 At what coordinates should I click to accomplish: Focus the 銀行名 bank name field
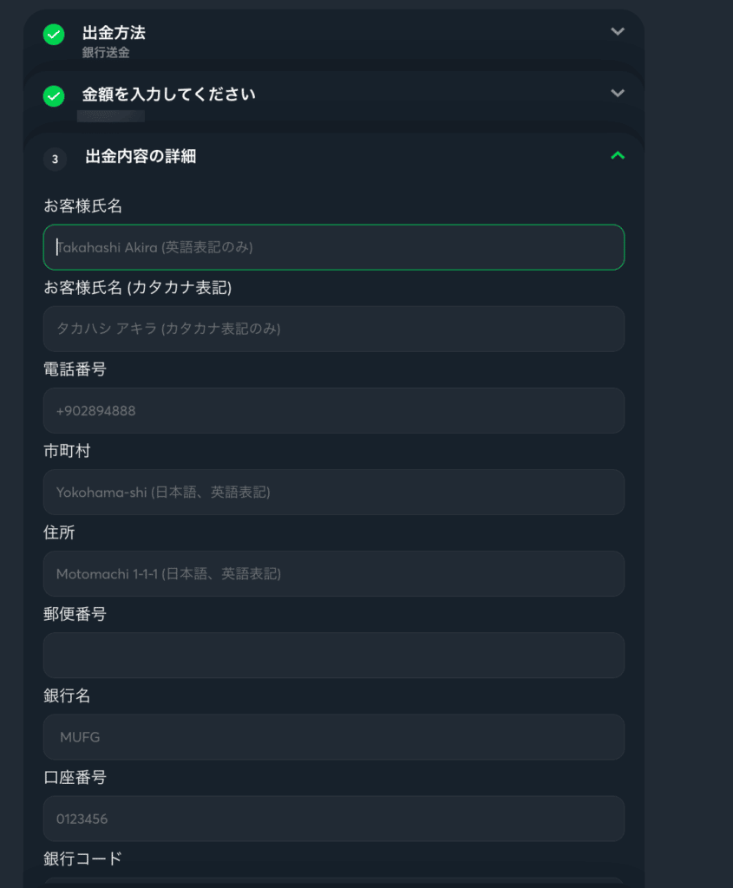[334, 737]
